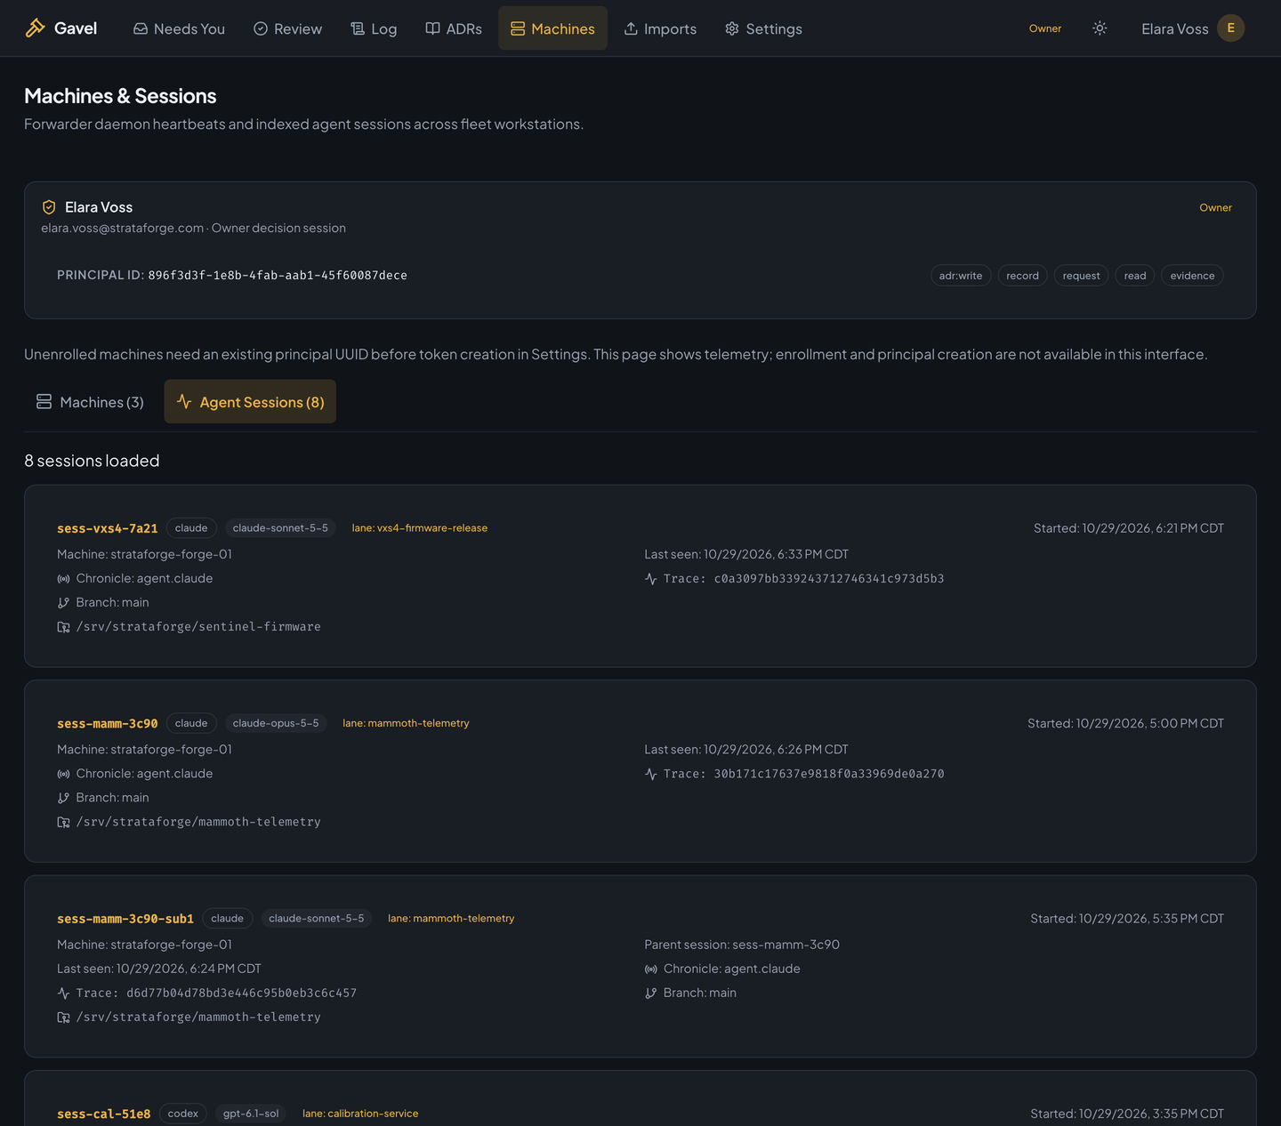Screen dimensions: 1281x1126
Task: Click the principal ID 896f3d3f-1e8b-4fab-aab1-45f60087dece
Action: [278, 276]
